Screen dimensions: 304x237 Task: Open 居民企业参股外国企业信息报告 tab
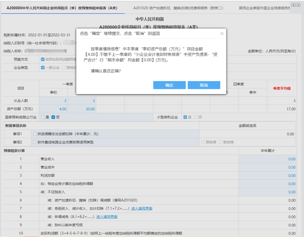(x=264, y=8)
